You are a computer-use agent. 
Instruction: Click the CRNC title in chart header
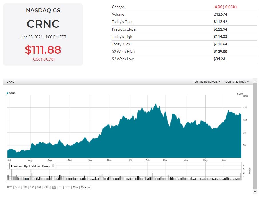(x=11, y=82)
